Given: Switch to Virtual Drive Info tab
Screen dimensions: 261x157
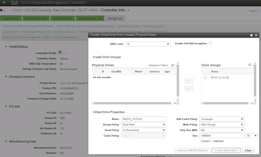Looking at the screenshot, I should tap(63, 18).
